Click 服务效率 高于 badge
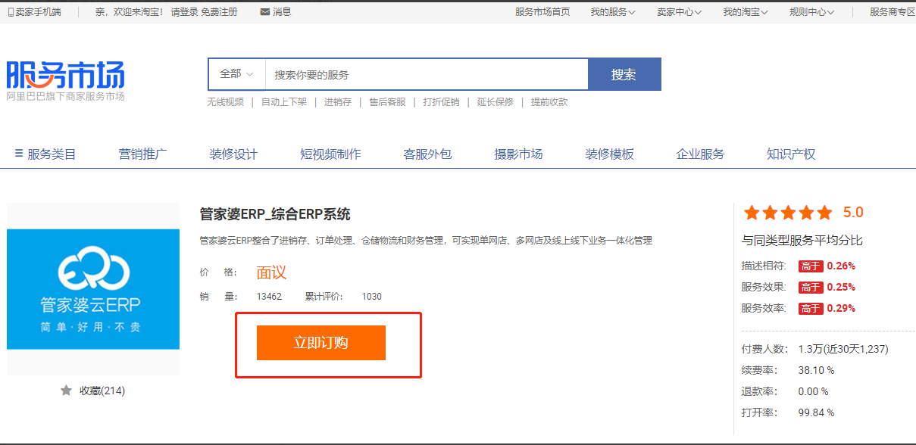916x445 pixels. point(811,309)
